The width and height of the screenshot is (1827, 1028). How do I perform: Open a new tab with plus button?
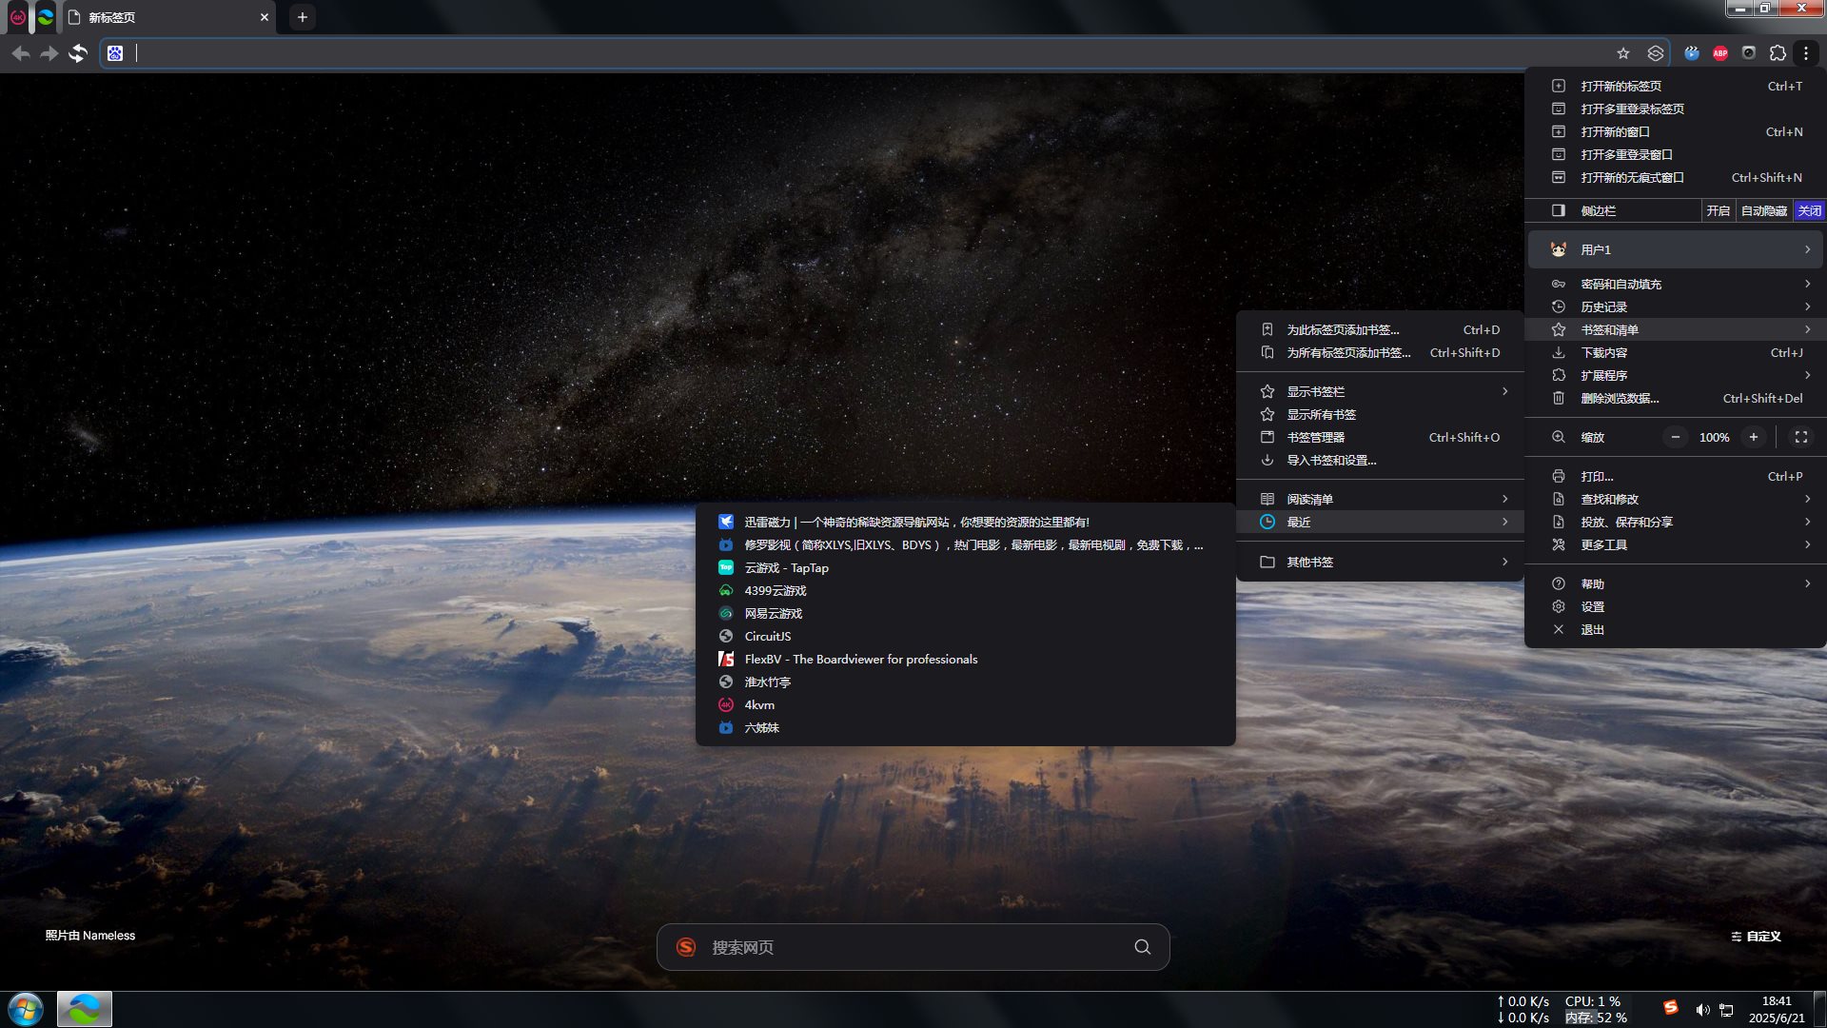(x=302, y=17)
